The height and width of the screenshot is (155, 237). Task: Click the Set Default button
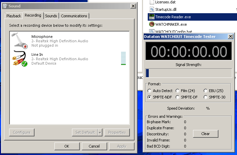[x=85, y=132]
